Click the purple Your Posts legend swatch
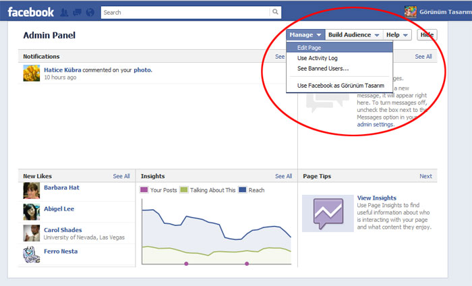 144,190
